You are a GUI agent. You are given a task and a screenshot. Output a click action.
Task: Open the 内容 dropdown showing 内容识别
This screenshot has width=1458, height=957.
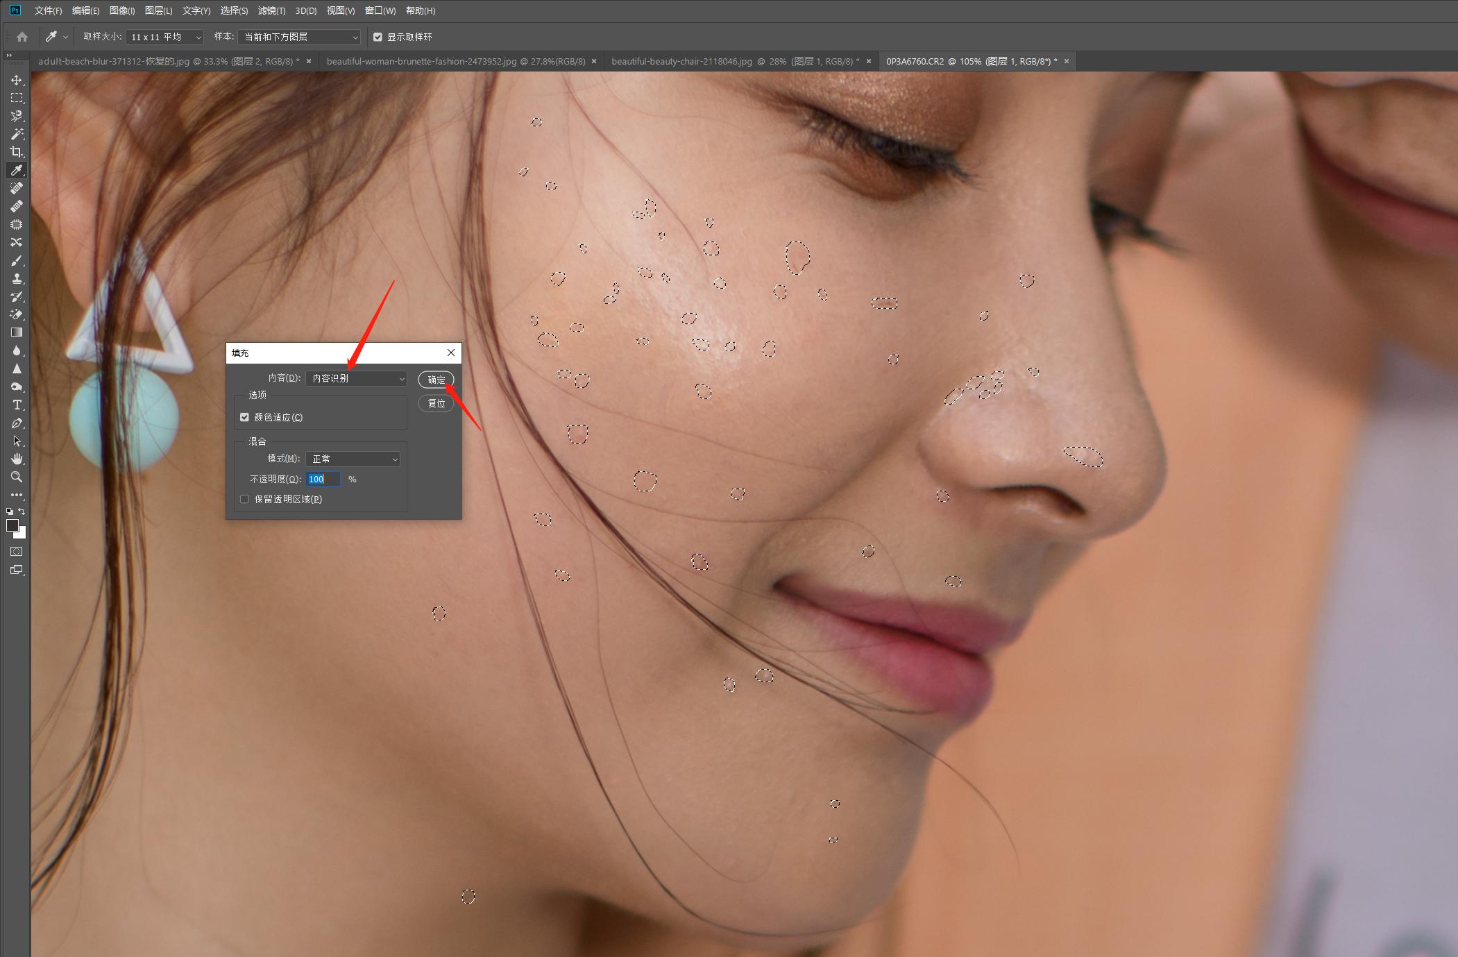(x=356, y=378)
